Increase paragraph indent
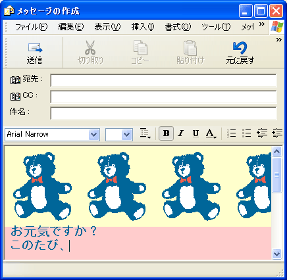The width and height of the screenshot is (287, 280). (x=277, y=133)
